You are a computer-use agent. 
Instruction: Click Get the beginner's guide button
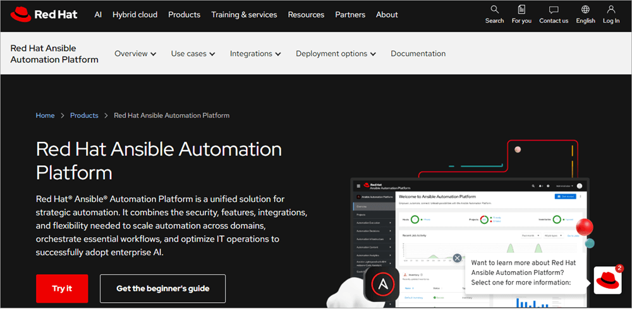(163, 288)
